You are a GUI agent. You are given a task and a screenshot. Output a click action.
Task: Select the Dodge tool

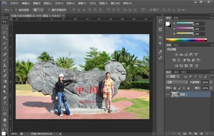coord(5,92)
